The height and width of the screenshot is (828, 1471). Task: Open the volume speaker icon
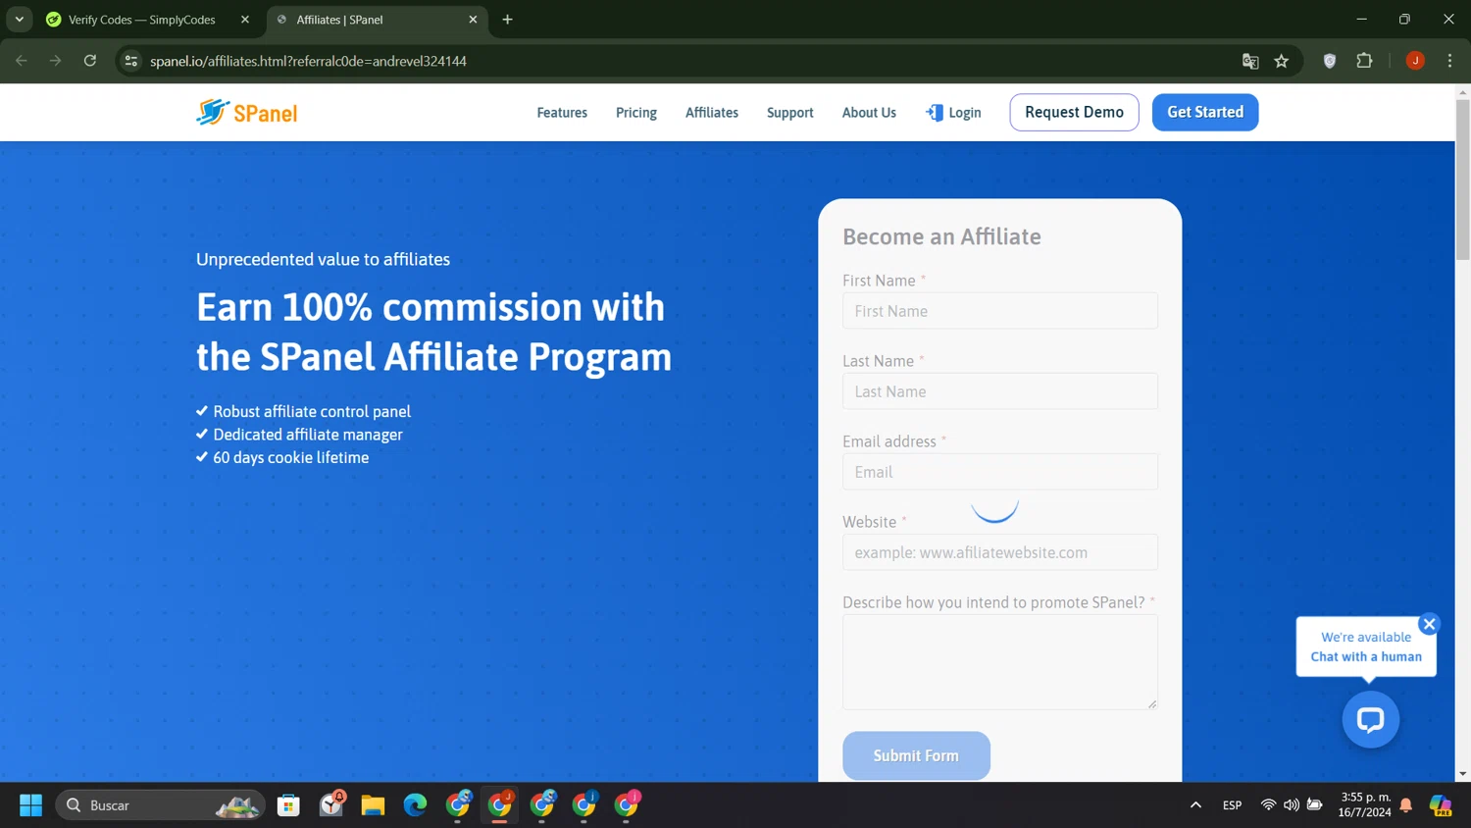point(1292,805)
